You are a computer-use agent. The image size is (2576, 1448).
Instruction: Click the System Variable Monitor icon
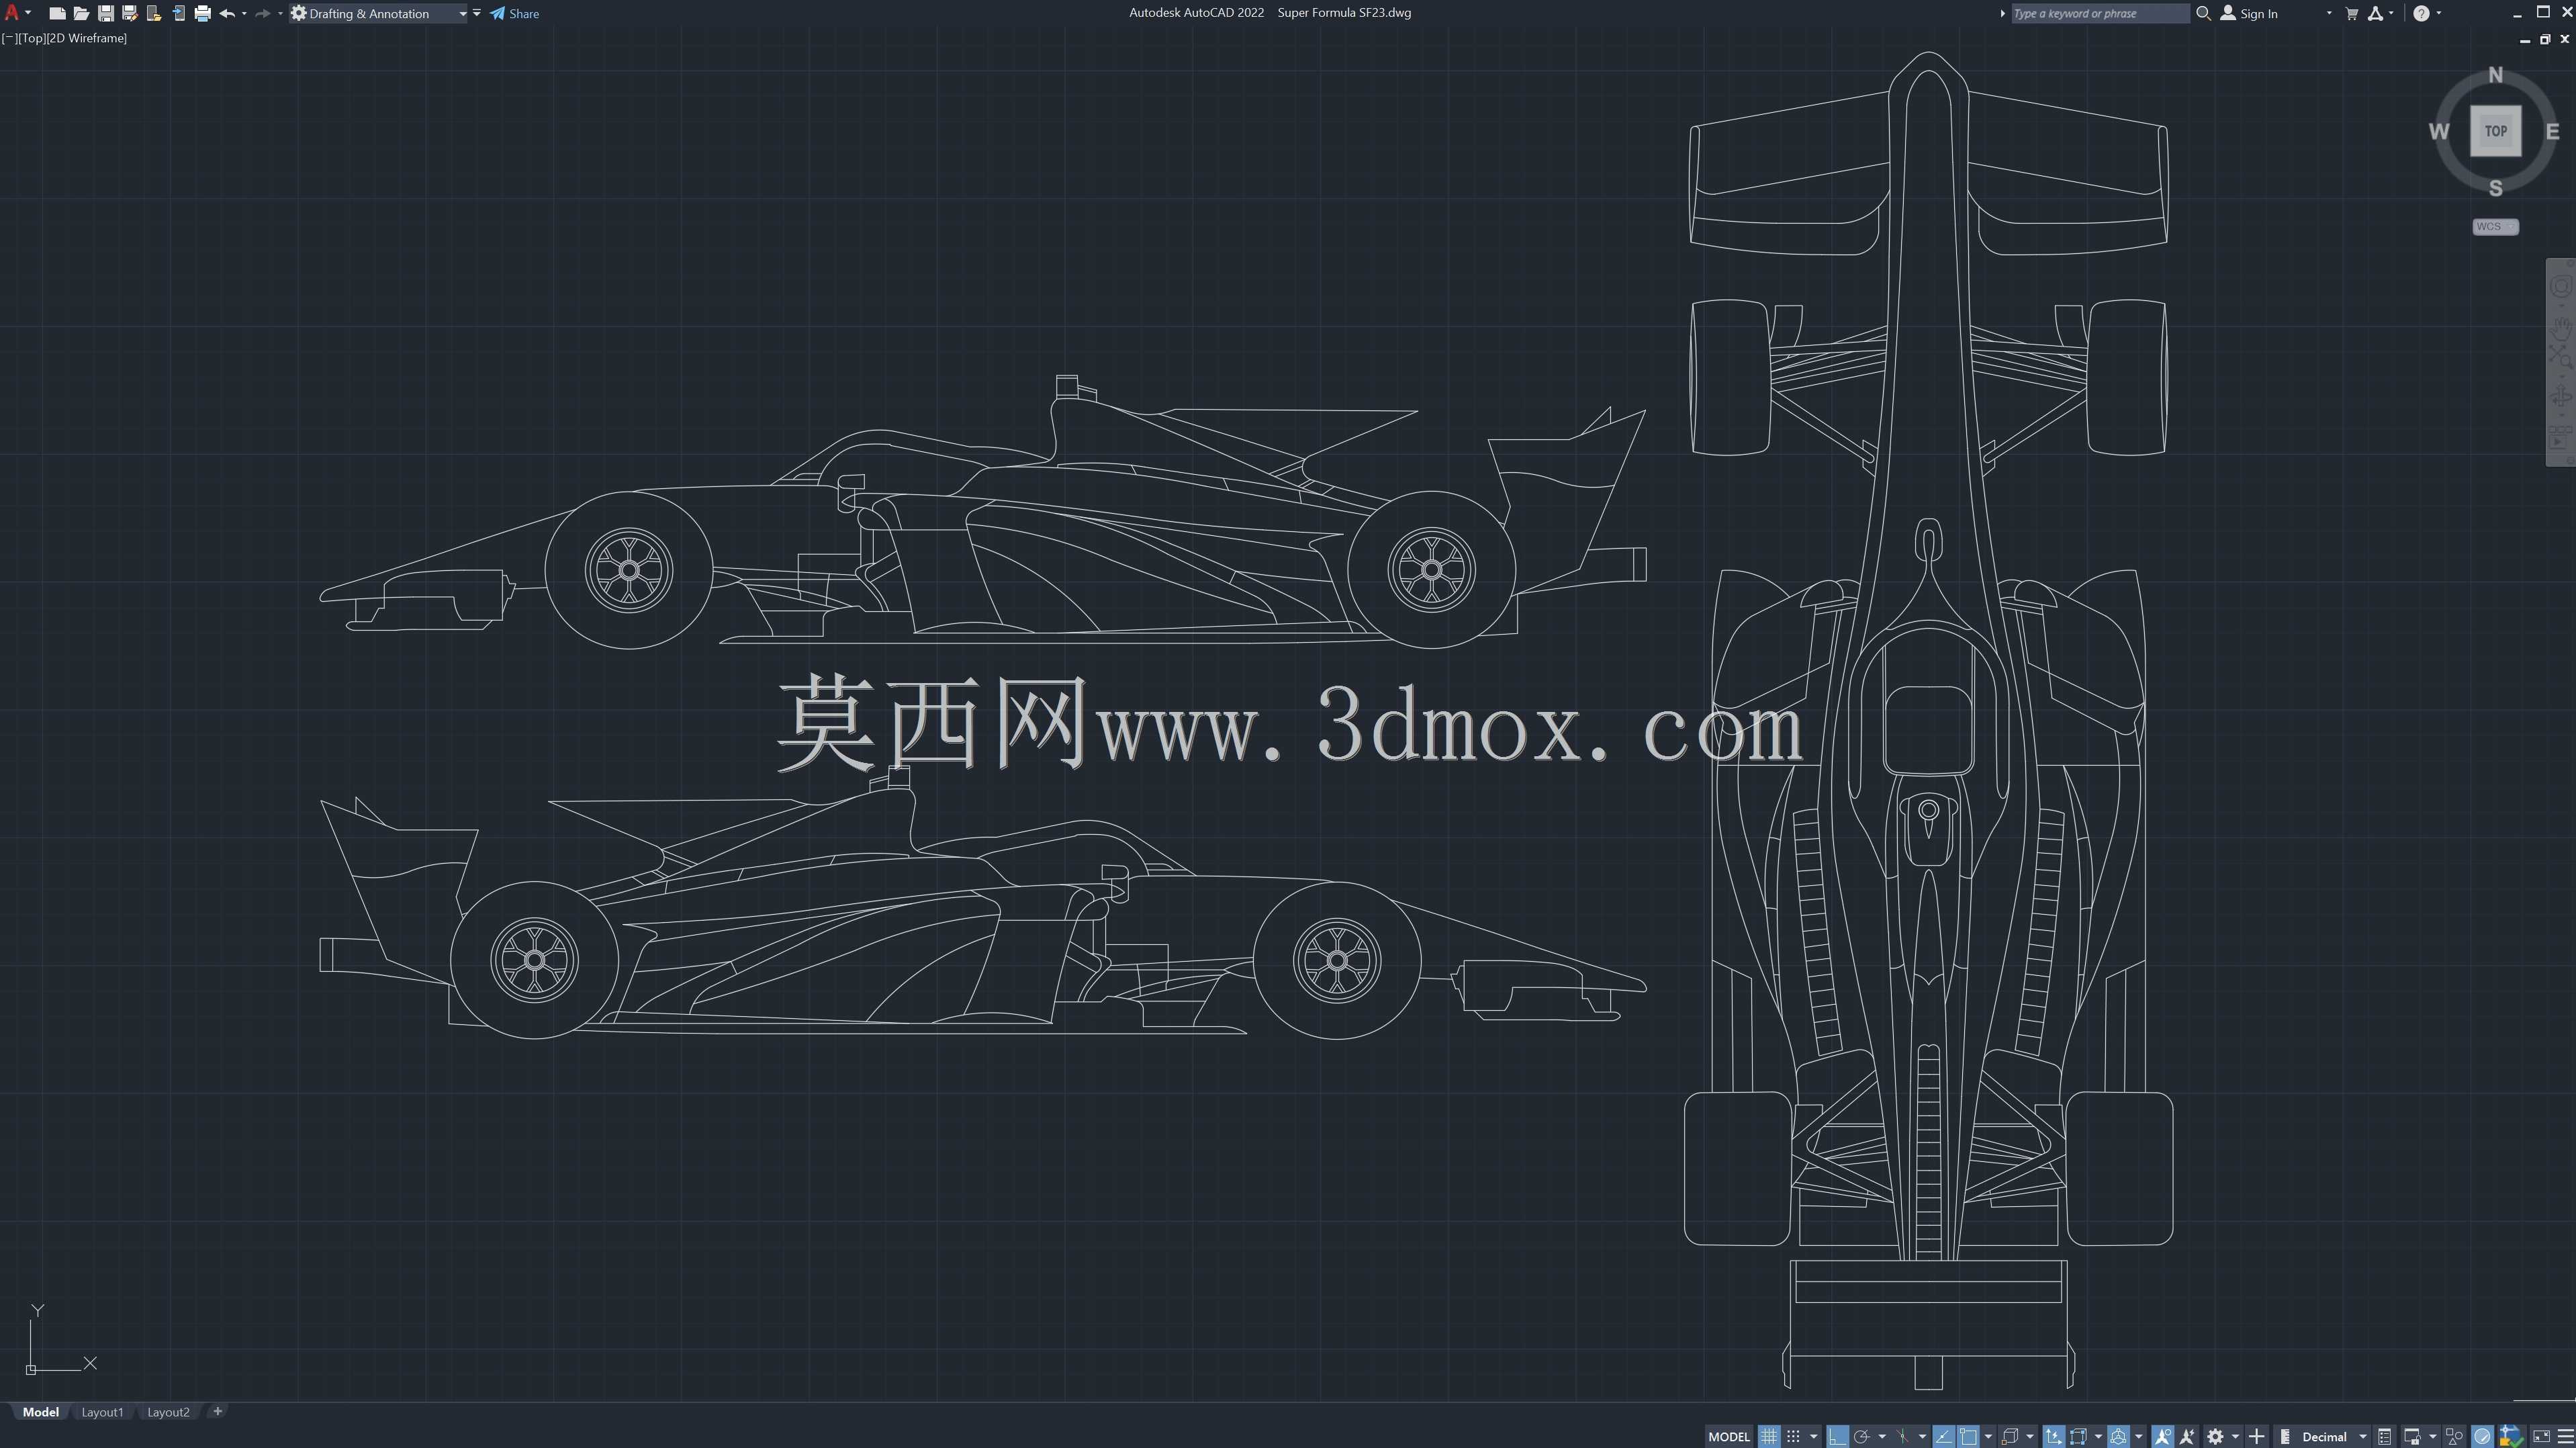(2511, 1437)
